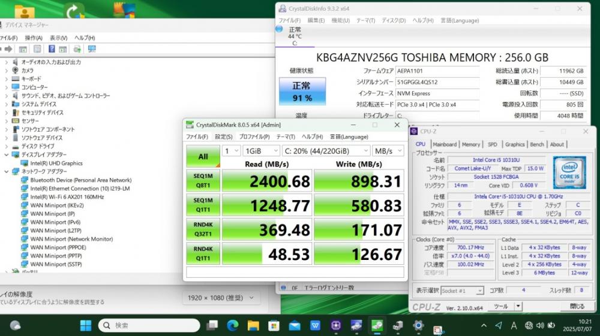Select WAN Miniport (SSTP) adapter
This screenshot has height=336, width=600.
coord(56,264)
